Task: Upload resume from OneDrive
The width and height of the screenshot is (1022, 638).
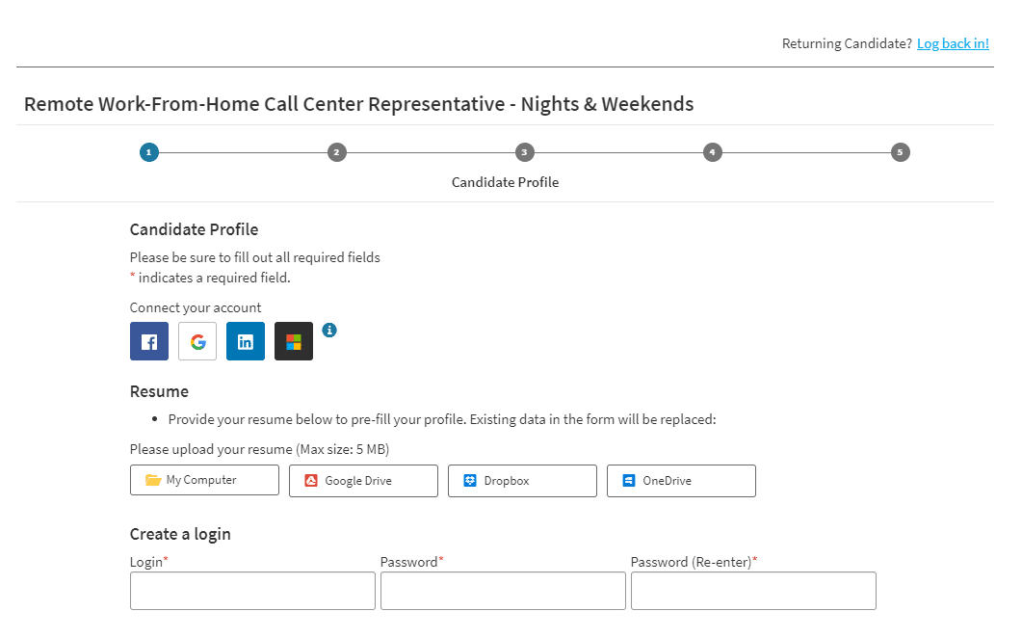Action: (681, 481)
